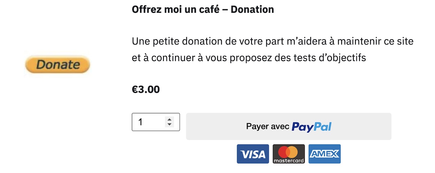This screenshot has width=435, height=173.
Task: Click the "mastercard" caption under the circles
Action: (x=289, y=160)
